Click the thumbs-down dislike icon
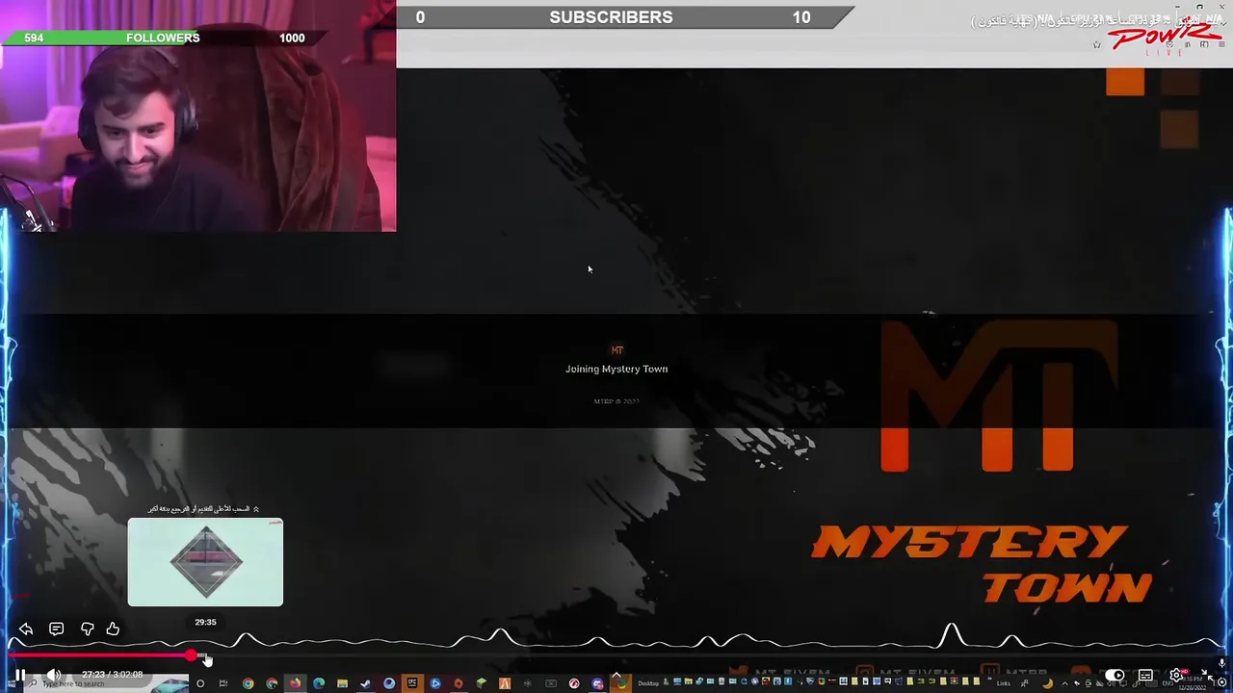The width and height of the screenshot is (1233, 693). click(87, 629)
